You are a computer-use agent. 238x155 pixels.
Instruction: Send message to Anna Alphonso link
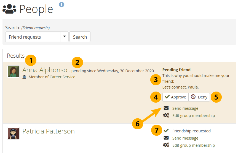pyautogui.click(x=185, y=108)
